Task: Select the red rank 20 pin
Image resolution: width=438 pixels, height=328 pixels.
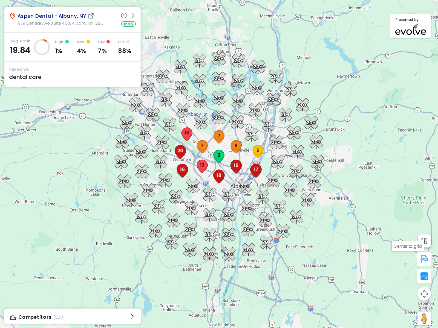Action: pyautogui.click(x=180, y=152)
